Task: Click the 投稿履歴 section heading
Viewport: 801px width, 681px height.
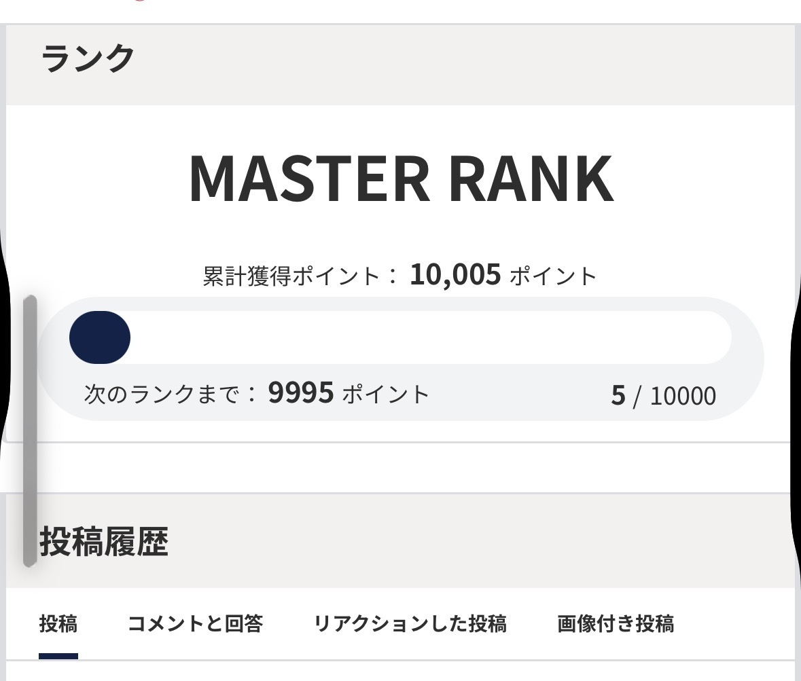Action: click(x=104, y=542)
